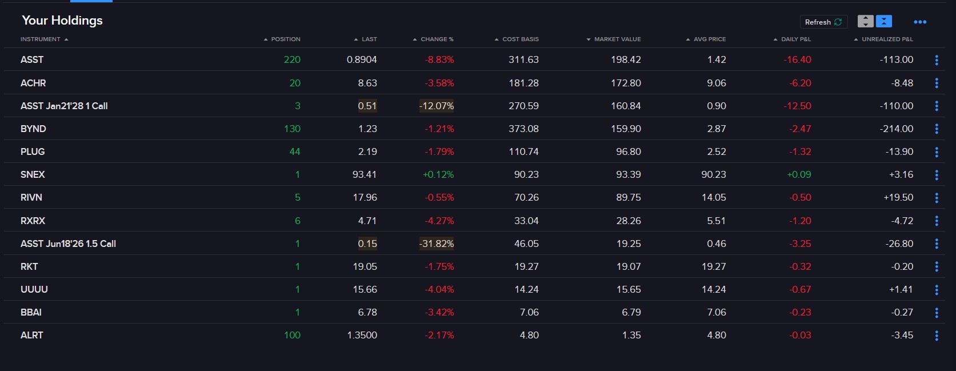Image resolution: width=956 pixels, height=371 pixels.
Task: Sort holdings by the Instrument column
Action: (45, 39)
